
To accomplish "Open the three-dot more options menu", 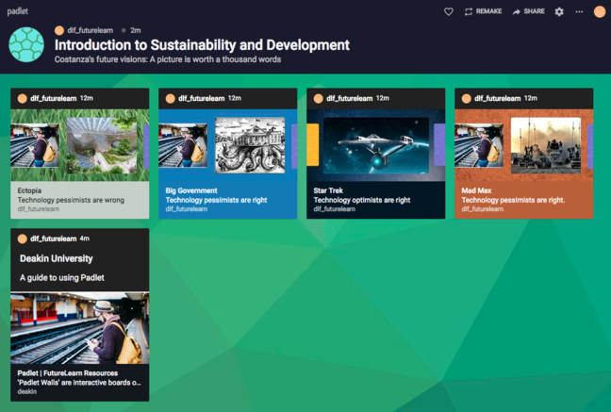I will [x=579, y=11].
